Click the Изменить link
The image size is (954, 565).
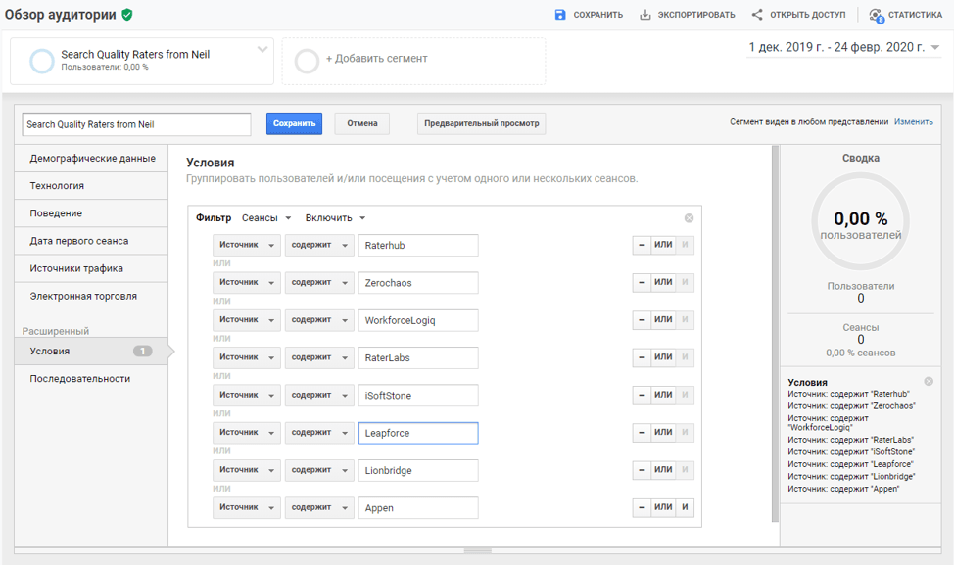click(x=913, y=122)
